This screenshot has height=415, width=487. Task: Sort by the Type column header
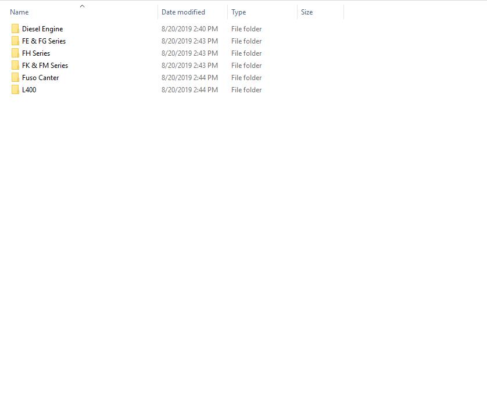click(x=238, y=12)
